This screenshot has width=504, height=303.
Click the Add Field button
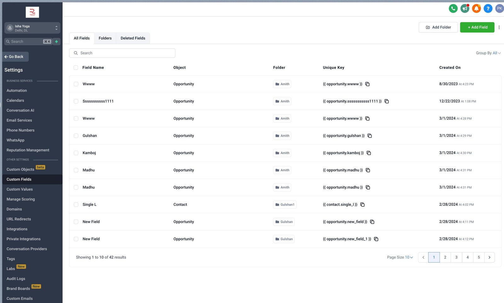pyautogui.click(x=477, y=27)
